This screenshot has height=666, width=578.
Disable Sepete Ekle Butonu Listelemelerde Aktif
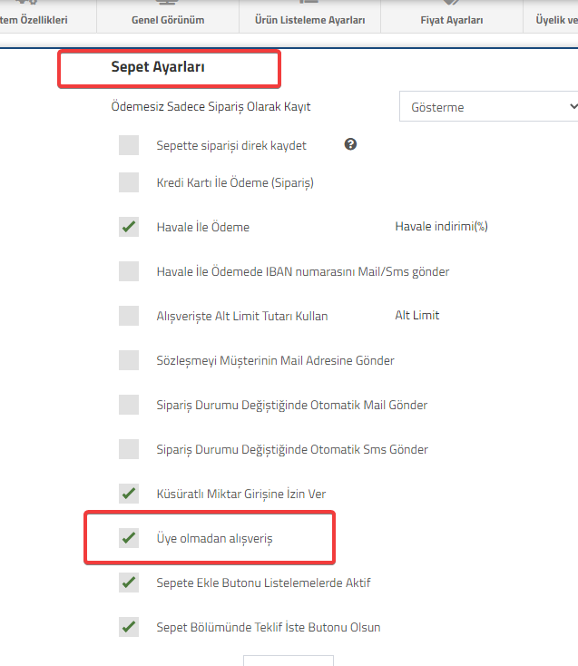(x=129, y=583)
